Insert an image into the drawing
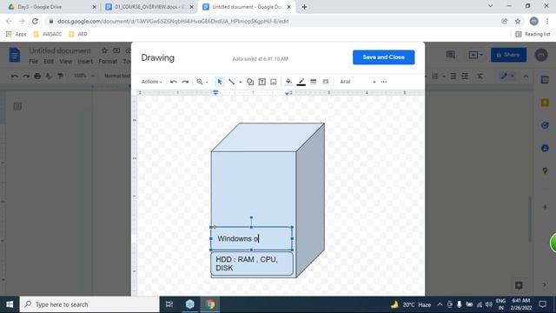 pos(274,82)
